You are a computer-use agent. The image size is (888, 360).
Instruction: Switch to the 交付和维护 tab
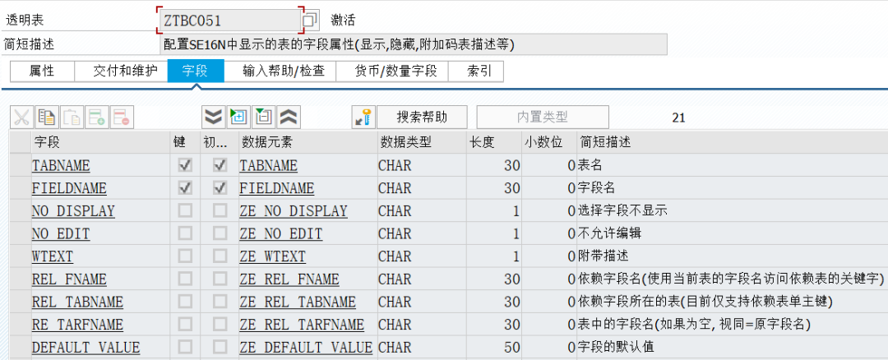coord(121,72)
